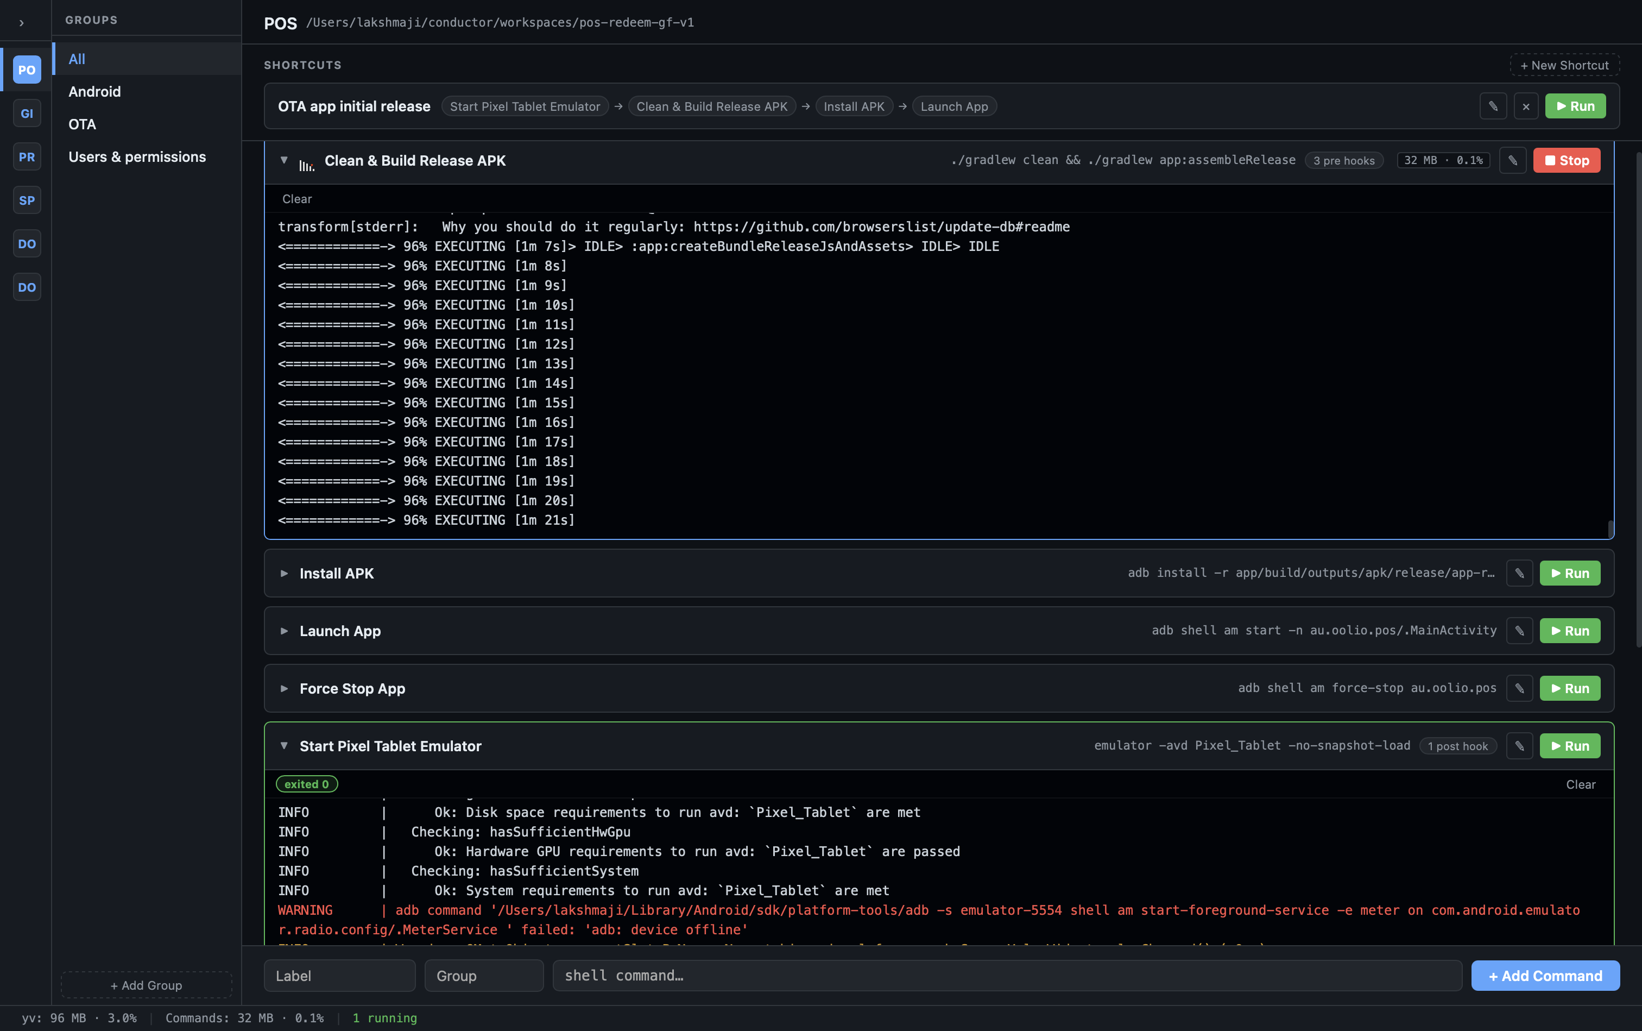Viewport: 1642px width, 1031px height.
Task: Click the adb shell am force-stop command text
Action: pyautogui.click(x=1367, y=688)
